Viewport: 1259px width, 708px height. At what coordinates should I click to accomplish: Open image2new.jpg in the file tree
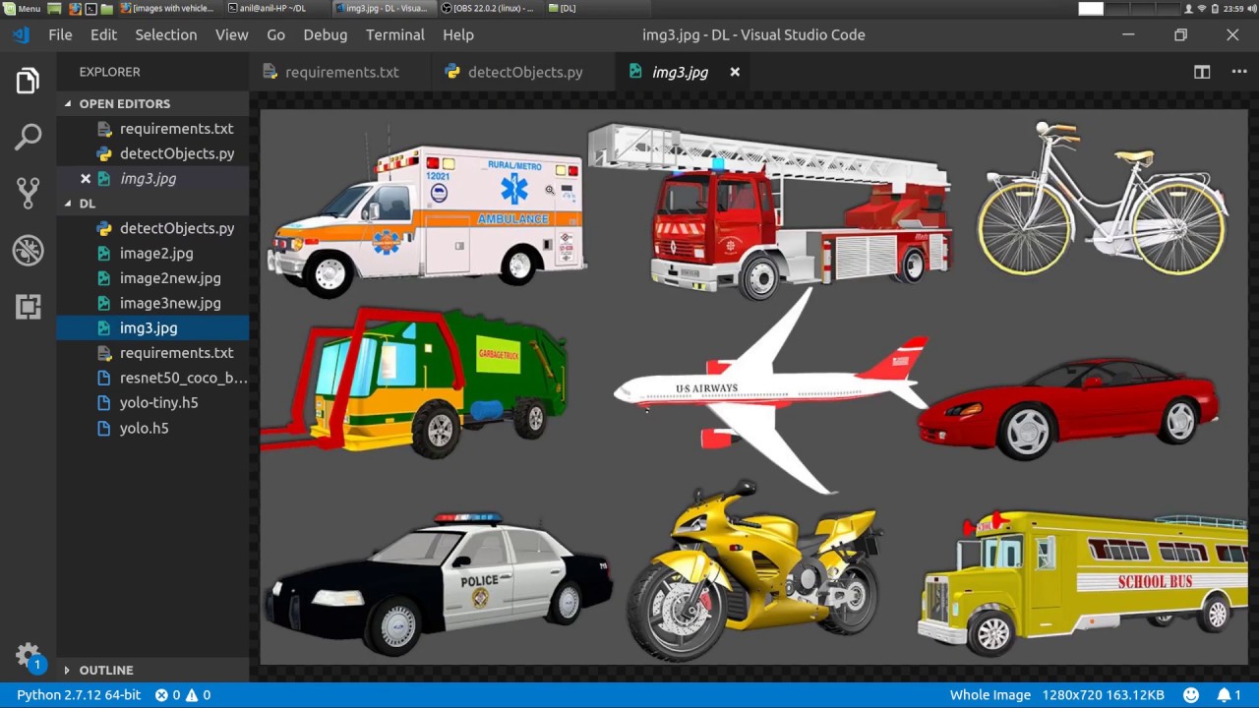[152, 278]
